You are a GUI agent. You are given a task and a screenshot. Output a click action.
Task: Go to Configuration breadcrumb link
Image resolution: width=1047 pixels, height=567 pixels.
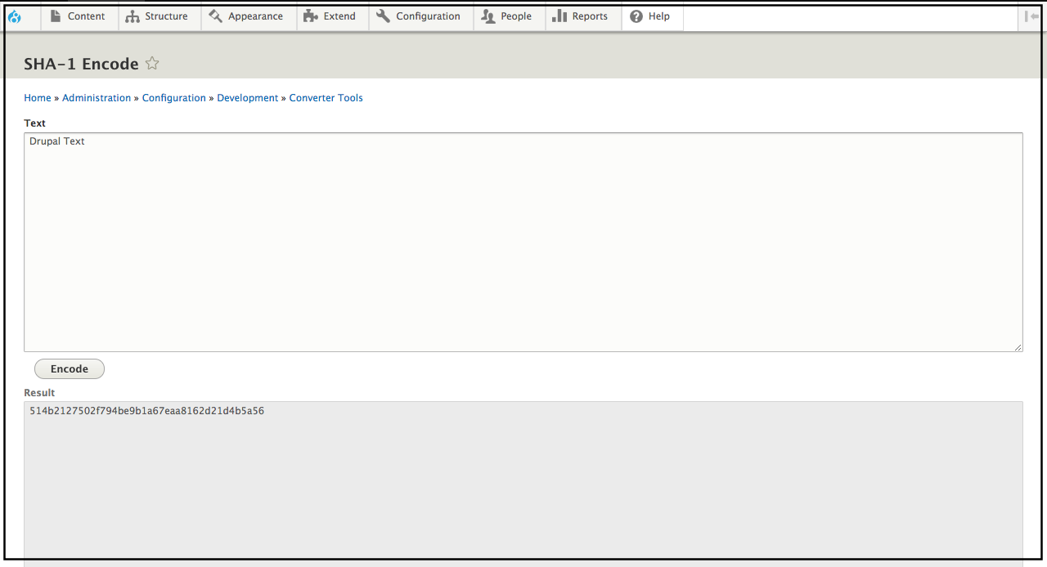(x=174, y=98)
